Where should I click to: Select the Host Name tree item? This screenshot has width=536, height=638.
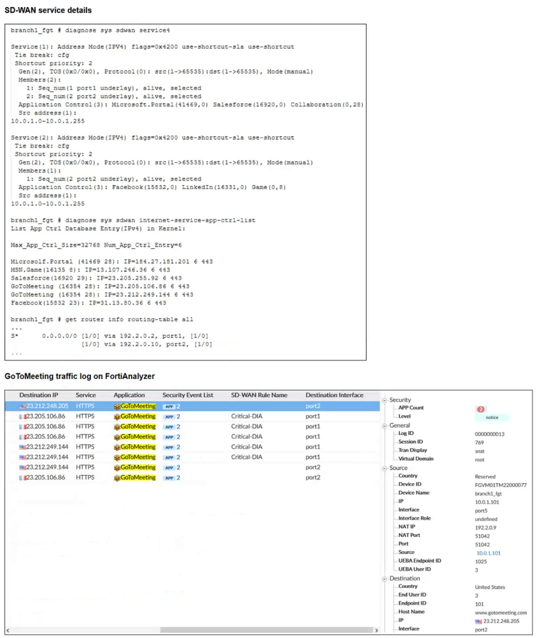coord(411,612)
